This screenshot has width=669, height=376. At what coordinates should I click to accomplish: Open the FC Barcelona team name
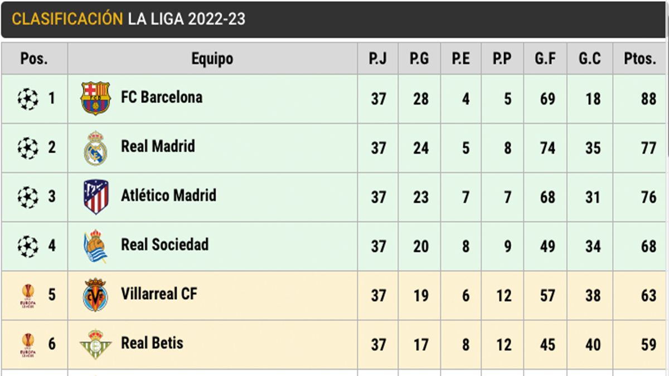[162, 97]
